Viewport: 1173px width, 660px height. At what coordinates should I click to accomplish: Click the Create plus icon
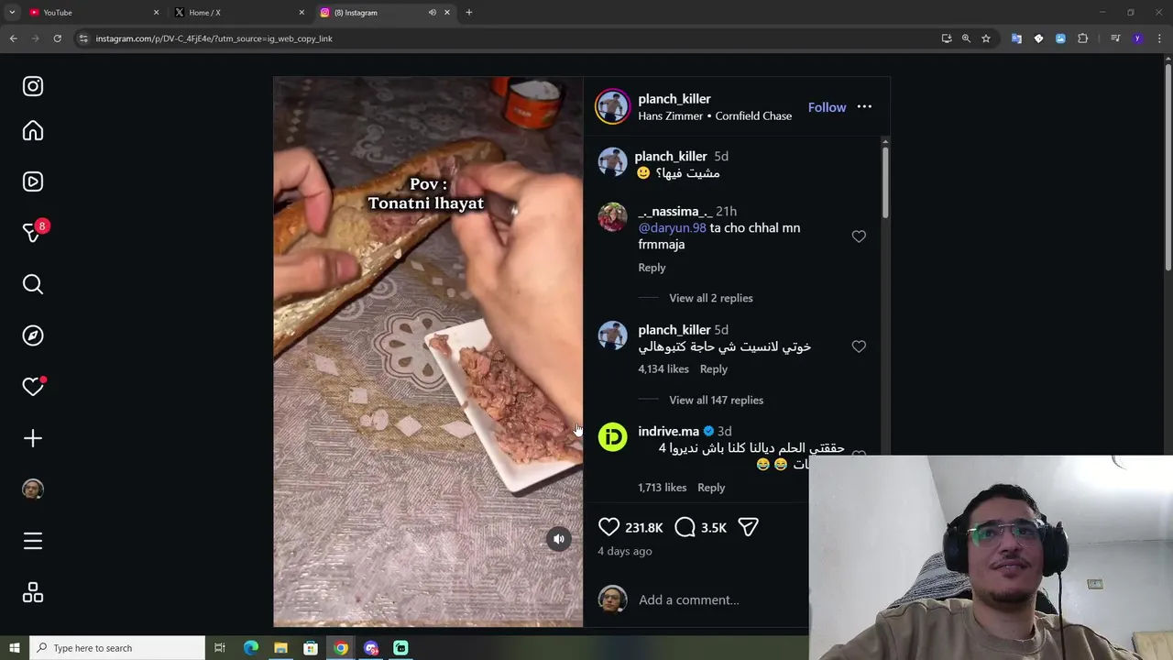33,438
